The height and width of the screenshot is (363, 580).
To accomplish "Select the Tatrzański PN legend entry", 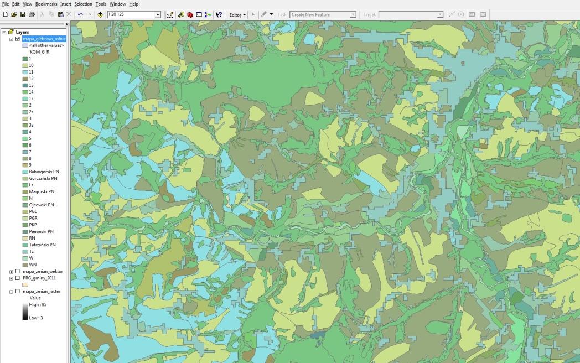I will pos(42,245).
